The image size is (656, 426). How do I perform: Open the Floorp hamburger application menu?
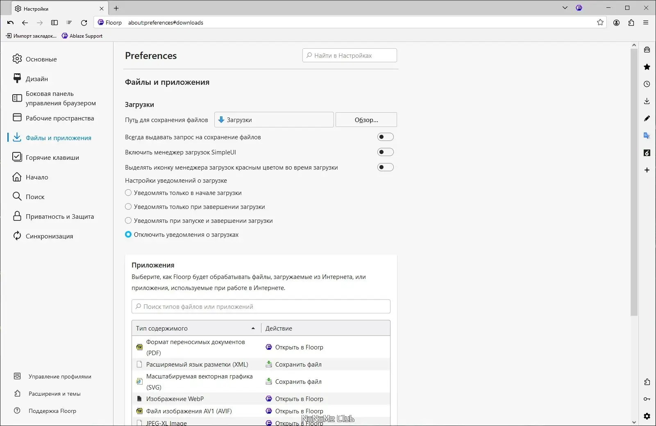[x=646, y=23]
